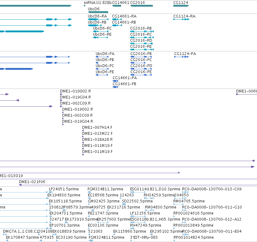Click the UbcD6-RB transcript label
Image resolution: width=257 pixels, height=242 pixels.
pos(97,22)
